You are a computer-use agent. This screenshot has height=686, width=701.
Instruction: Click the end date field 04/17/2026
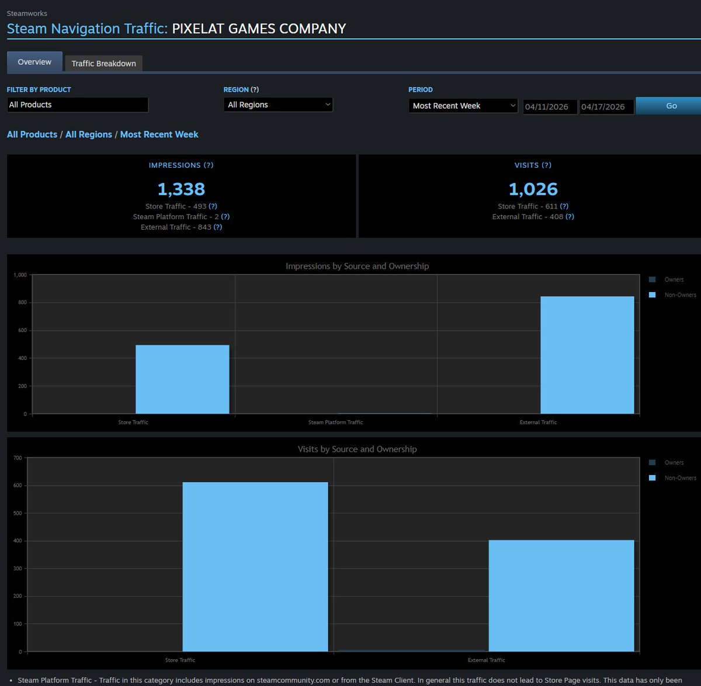pyautogui.click(x=606, y=107)
